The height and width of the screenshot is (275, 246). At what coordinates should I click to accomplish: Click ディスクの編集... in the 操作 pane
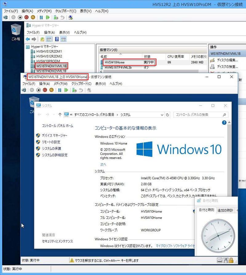228,60
